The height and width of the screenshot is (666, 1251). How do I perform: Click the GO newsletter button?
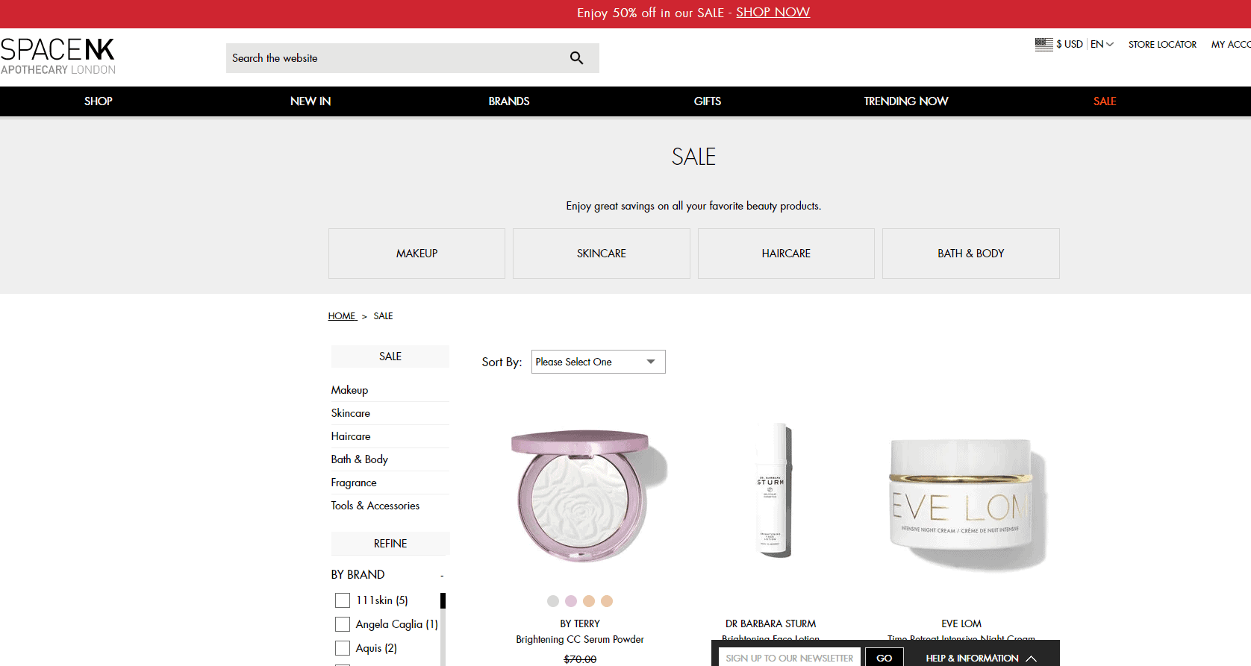pyautogui.click(x=885, y=658)
